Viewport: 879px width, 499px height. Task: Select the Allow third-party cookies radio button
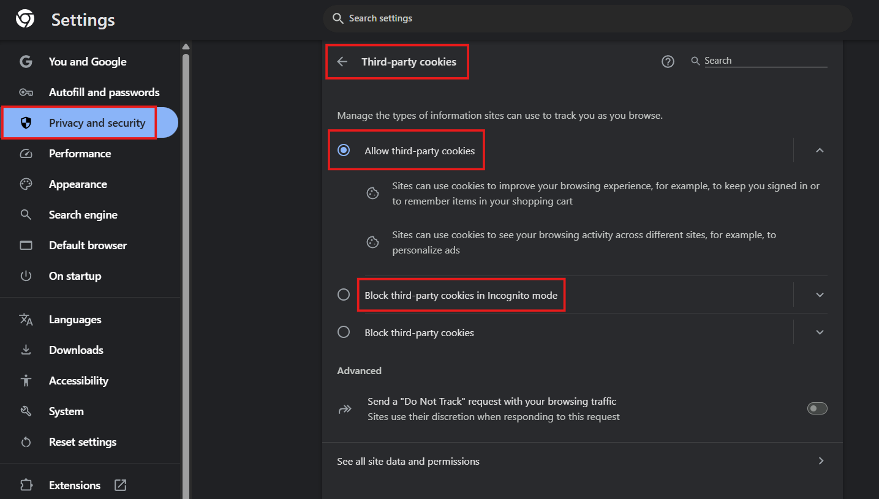(344, 150)
